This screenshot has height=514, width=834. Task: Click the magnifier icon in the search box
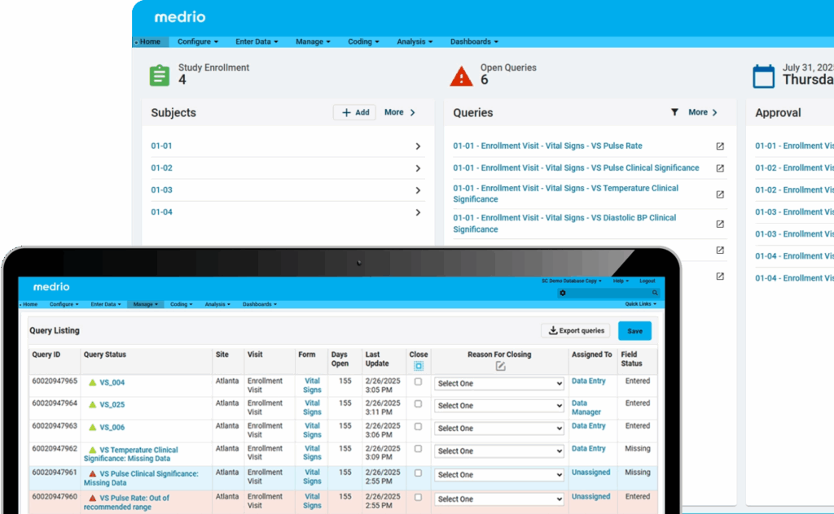coord(655,293)
